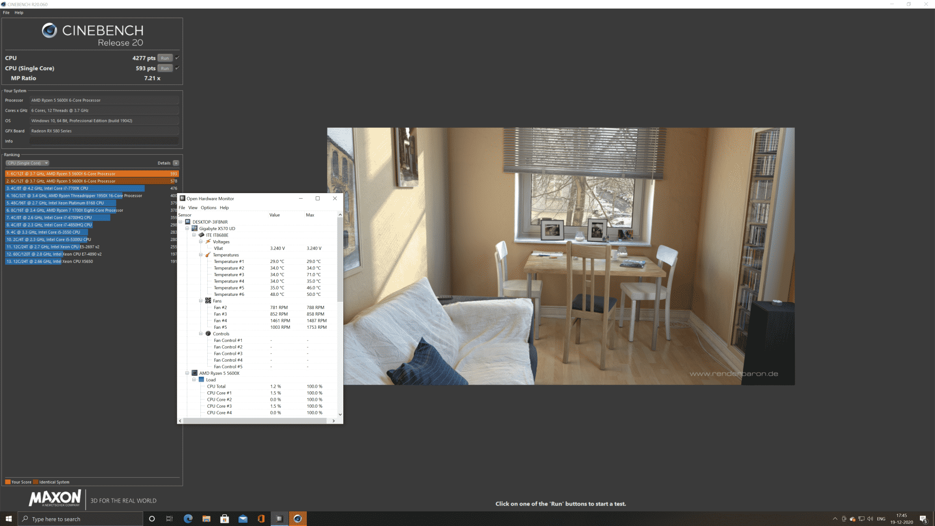The height and width of the screenshot is (526, 935).
Task: Open Task View on taskbar
Action: tap(169, 519)
